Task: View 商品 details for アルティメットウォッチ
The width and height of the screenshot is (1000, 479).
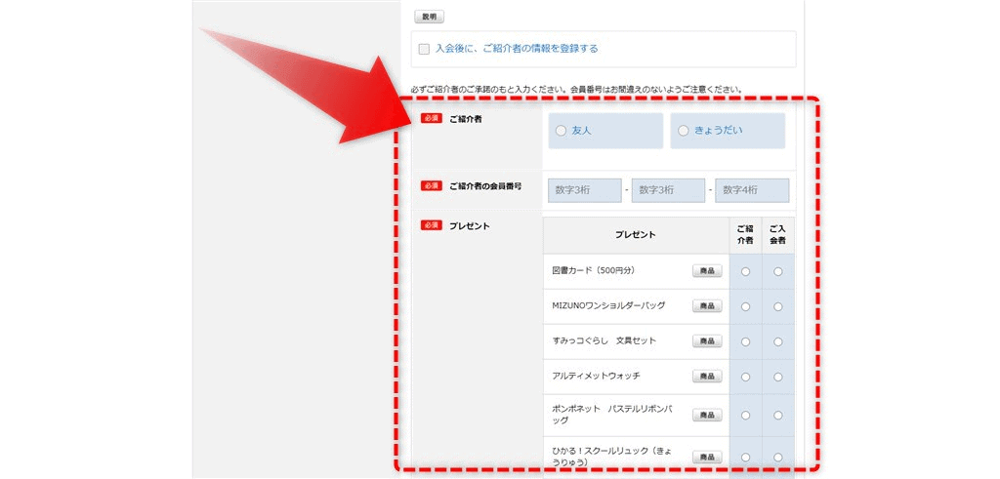Action: click(707, 377)
